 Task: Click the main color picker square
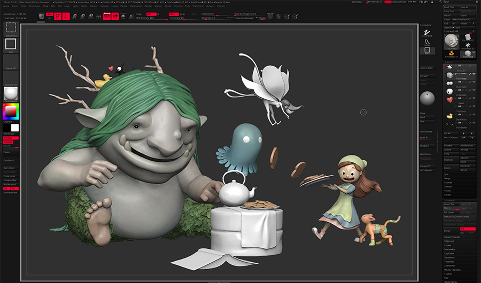11,112
